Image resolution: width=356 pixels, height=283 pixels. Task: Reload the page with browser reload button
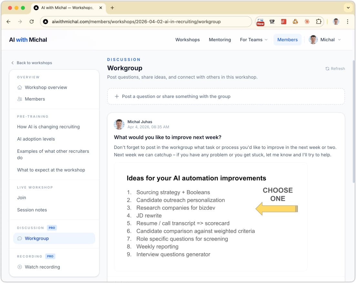click(x=32, y=22)
